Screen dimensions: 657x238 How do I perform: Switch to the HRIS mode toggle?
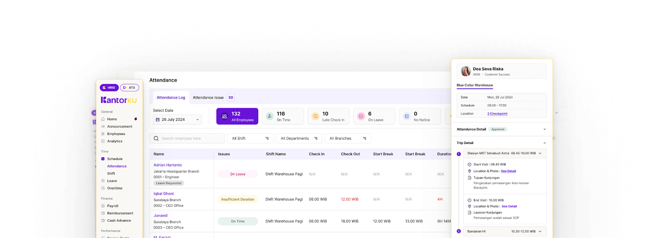click(x=109, y=88)
